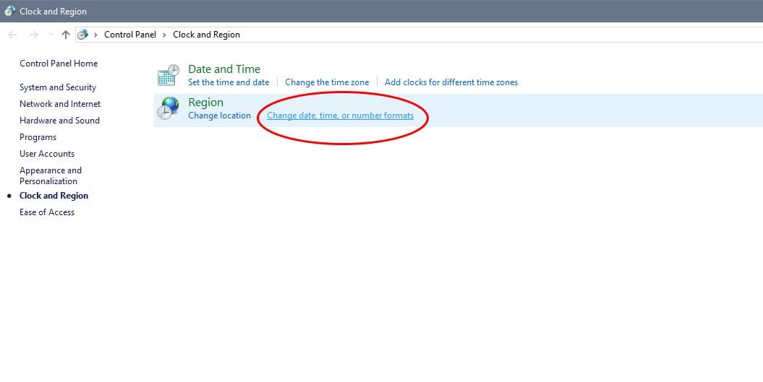Select Clock and Region in the breadcrumb
The image size is (763, 382).
206,35
